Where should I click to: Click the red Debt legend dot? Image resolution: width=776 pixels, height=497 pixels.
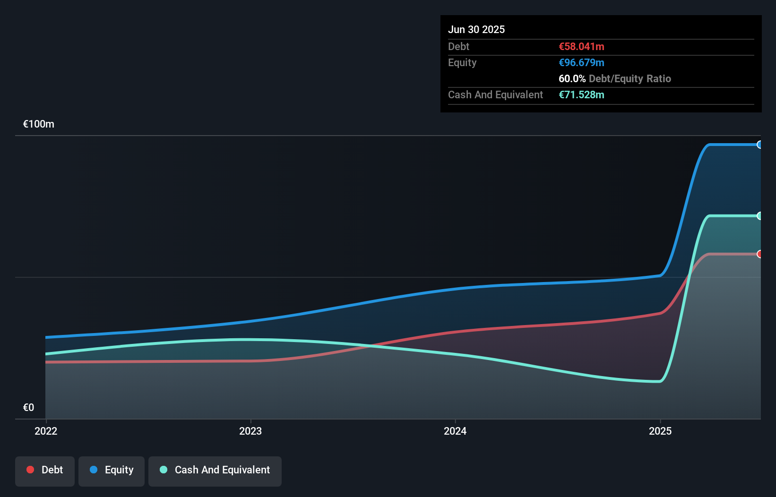[30, 469]
